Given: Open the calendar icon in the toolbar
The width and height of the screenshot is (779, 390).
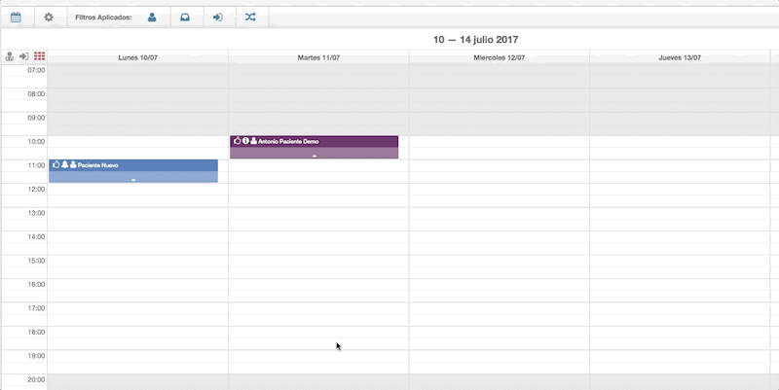Looking at the screenshot, I should tap(16, 18).
